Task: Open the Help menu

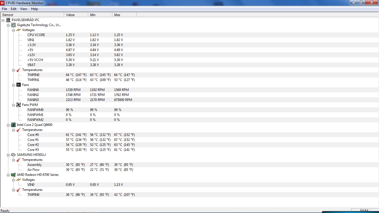Action: (34, 9)
